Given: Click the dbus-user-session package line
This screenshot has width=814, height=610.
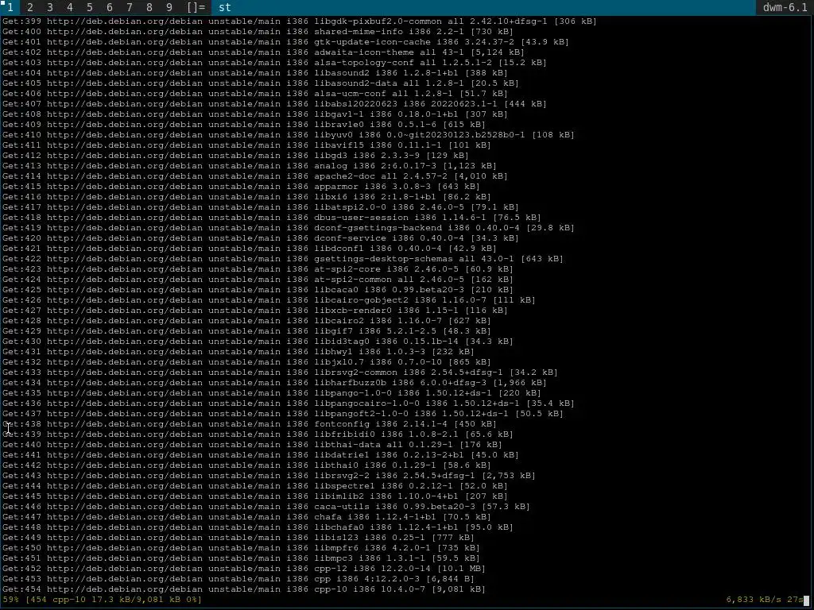Looking at the screenshot, I should (x=272, y=218).
